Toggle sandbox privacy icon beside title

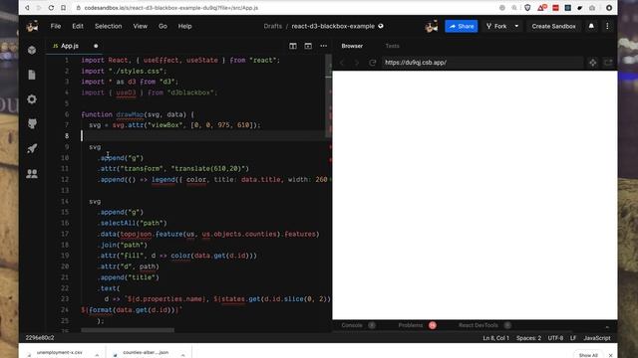point(381,26)
